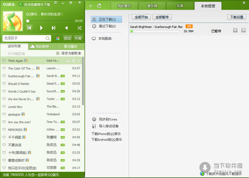Open 下载设置 button
The width and height of the screenshot is (249, 178).
(237, 17)
